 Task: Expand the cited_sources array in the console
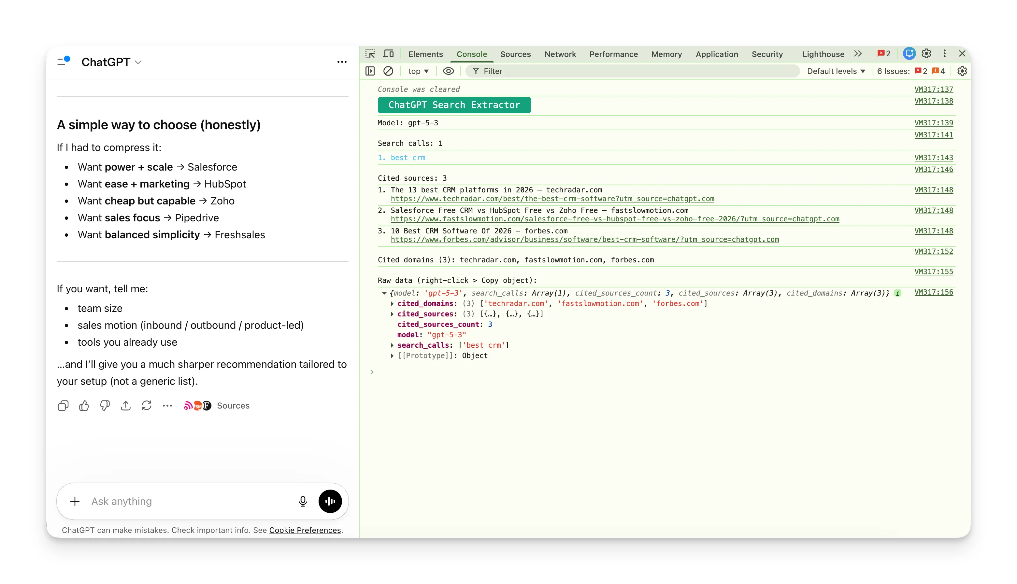click(x=392, y=314)
